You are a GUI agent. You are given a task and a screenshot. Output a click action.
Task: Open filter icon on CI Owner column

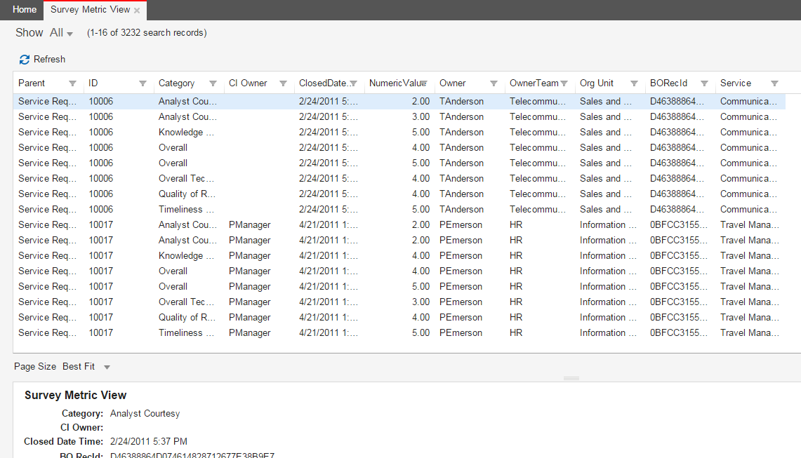point(283,83)
